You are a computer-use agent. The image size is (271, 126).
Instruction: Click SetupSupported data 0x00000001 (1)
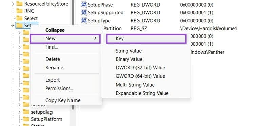(x=196, y=13)
